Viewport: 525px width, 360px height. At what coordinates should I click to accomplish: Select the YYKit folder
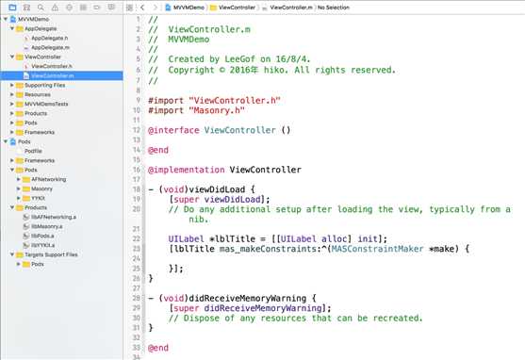click(x=38, y=198)
